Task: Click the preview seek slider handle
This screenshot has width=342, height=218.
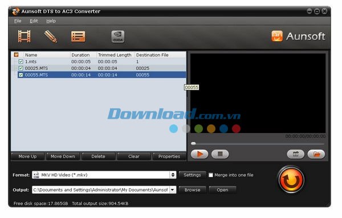Action: point(193,143)
